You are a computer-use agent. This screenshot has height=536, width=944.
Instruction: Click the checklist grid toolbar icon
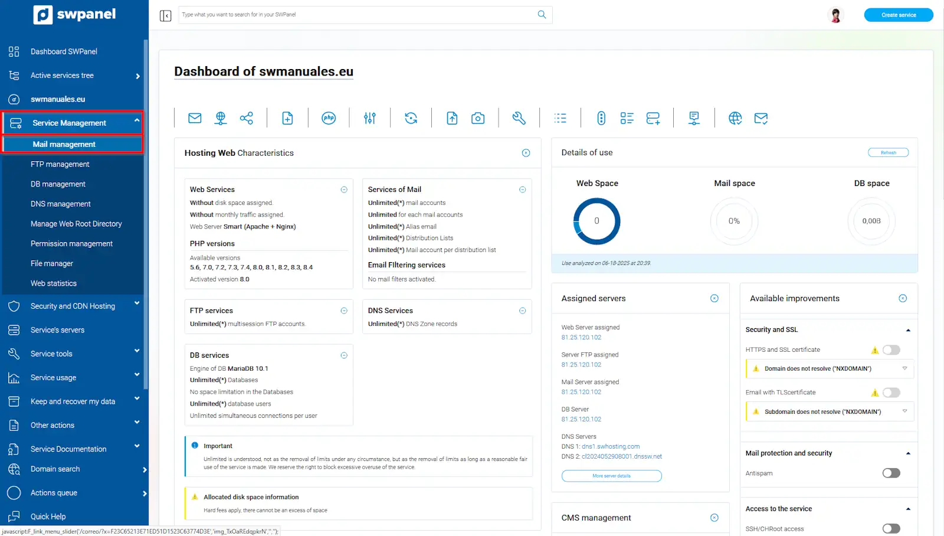click(627, 118)
